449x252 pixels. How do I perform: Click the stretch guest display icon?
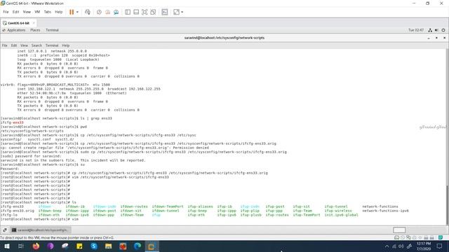click(x=176, y=12)
